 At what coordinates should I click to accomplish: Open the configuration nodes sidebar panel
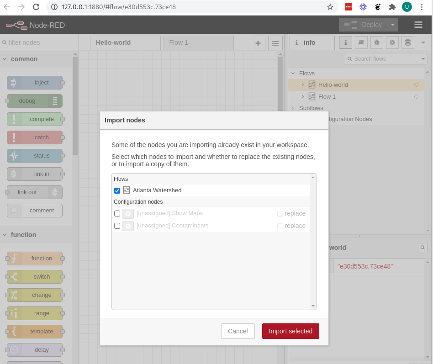[x=392, y=42]
